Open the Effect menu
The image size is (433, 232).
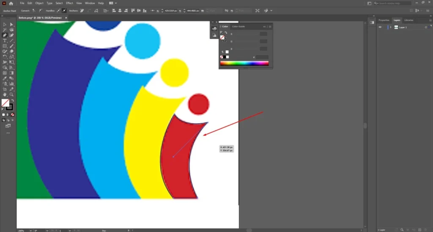69,3
